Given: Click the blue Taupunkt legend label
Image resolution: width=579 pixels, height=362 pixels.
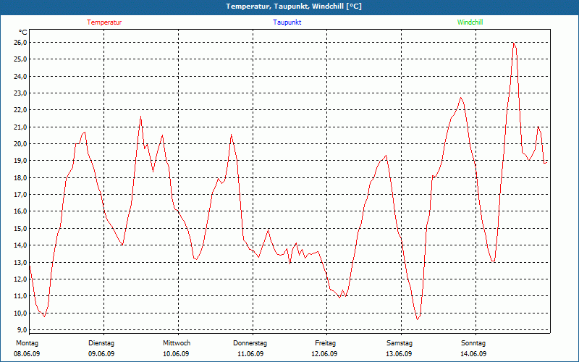Looking at the screenshot, I should (x=287, y=22).
